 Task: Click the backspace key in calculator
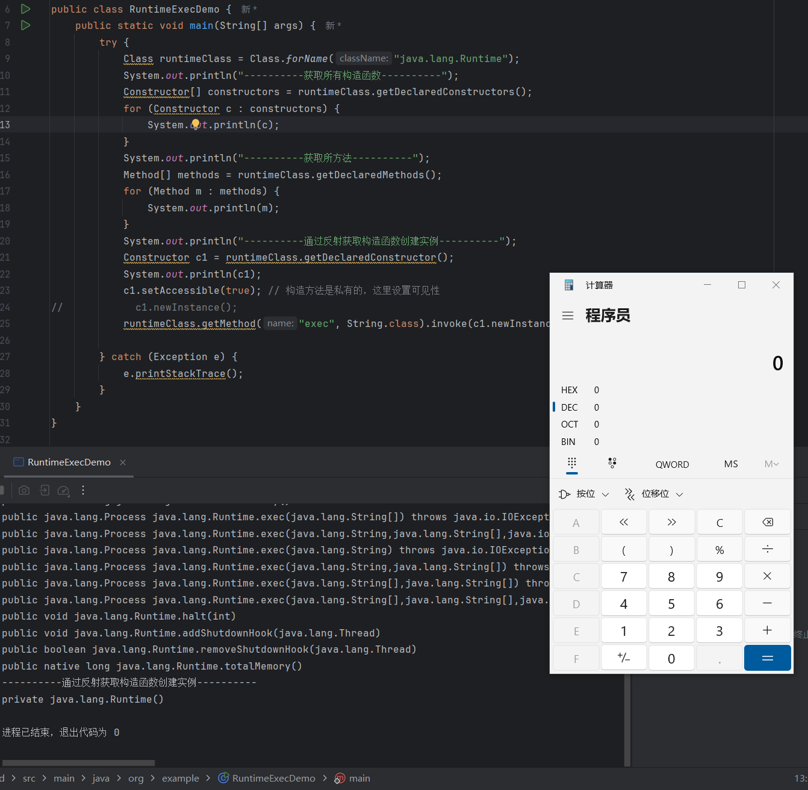pyautogui.click(x=768, y=522)
